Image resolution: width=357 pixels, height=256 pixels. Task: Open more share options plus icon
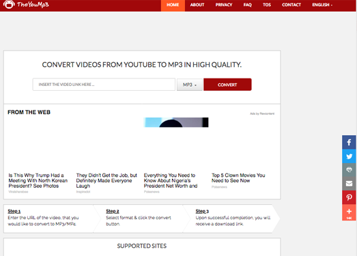349,212
